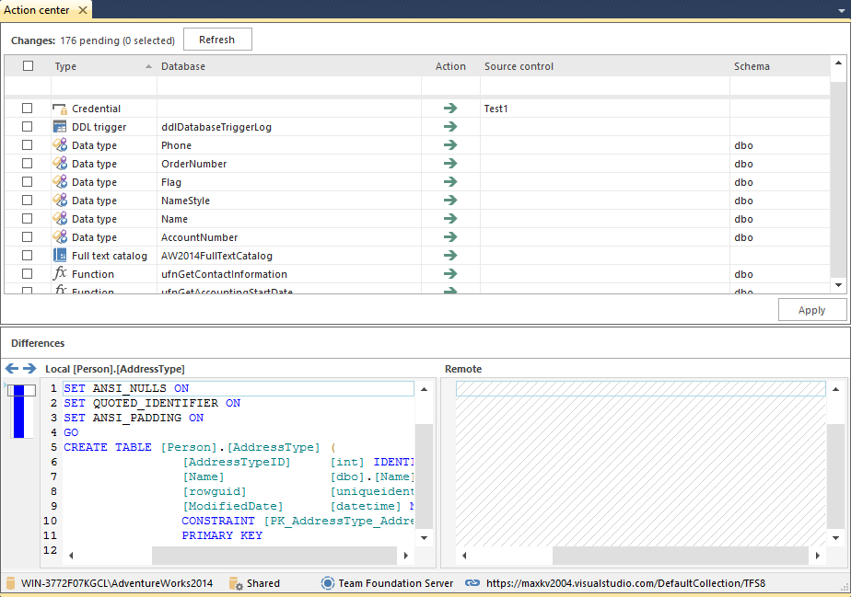The width and height of the screenshot is (851, 597).
Task: Click the DDL trigger icon for ddlDatabaseTriggerLog
Action: click(x=59, y=126)
